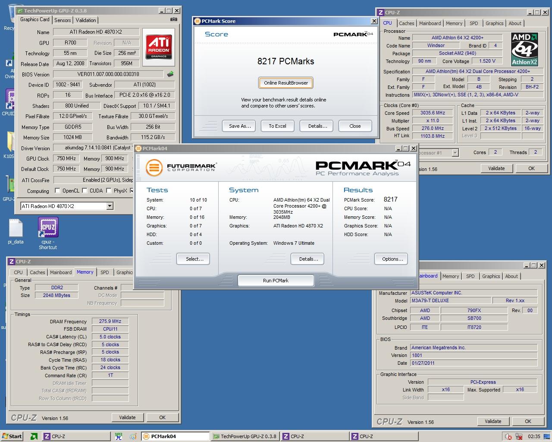552x442 pixels.
Task: Click GPU-Z title bar application icon
Action: 20,10
